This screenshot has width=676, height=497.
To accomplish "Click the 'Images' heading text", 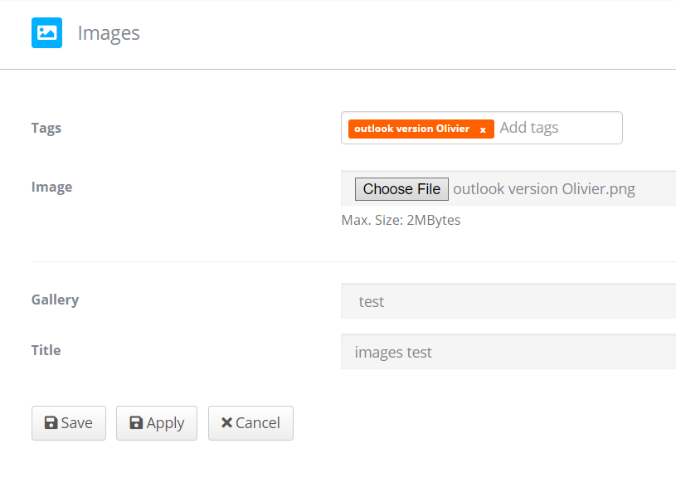I will [109, 32].
